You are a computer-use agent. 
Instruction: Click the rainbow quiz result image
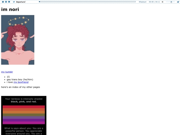pyautogui.click(x=24, y=115)
